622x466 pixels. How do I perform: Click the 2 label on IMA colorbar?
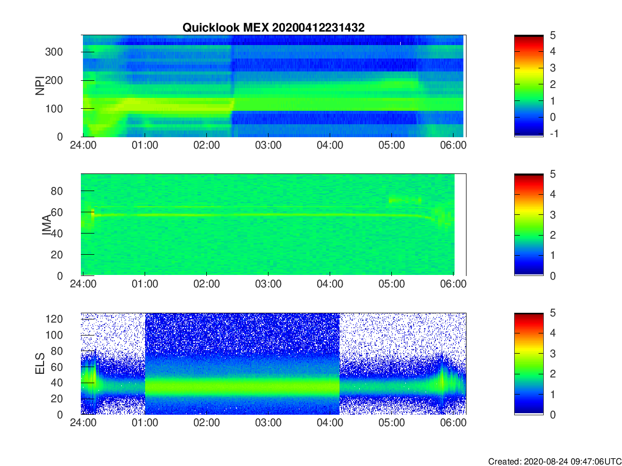(553, 235)
